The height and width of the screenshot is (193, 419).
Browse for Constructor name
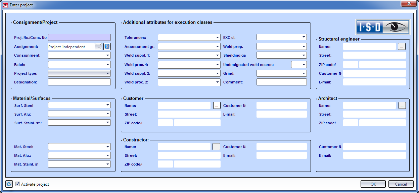[217, 147]
